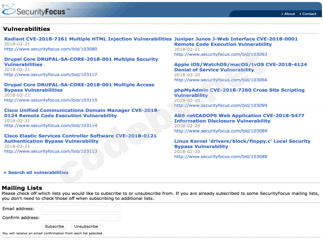The width and height of the screenshot is (323, 240).
Task: Open Cisco Elastic Services Controller entry
Action: coord(80,139)
